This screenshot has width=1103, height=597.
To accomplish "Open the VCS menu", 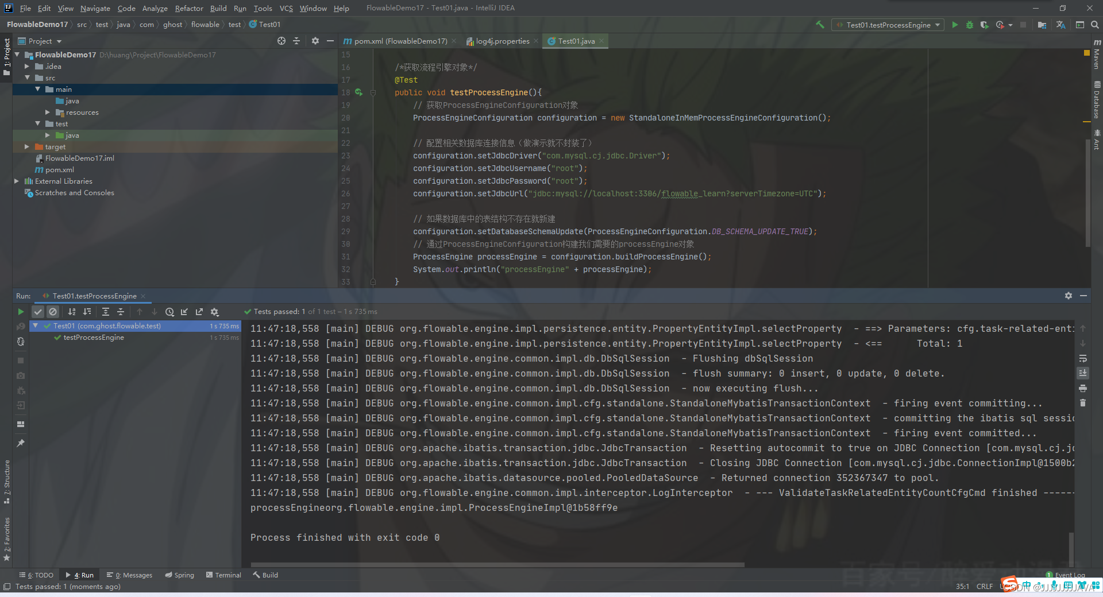I will pyautogui.click(x=286, y=8).
